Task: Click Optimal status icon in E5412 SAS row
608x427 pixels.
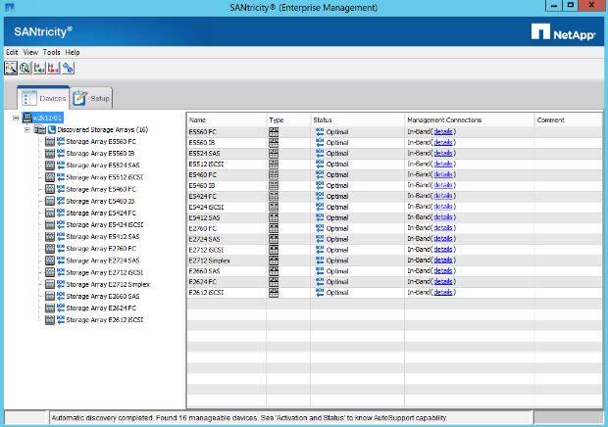Action: coord(320,217)
